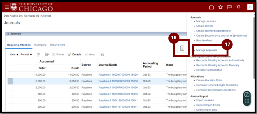The height and width of the screenshot is (114, 257).
Task: Open Manage Approvals link
Action: pyautogui.click(x=207, y=50)
